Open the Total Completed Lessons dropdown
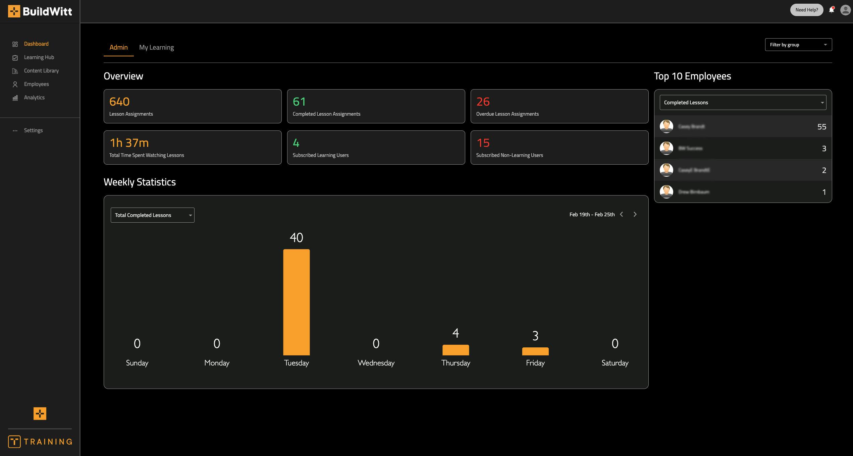This screenshot has height=456, width=853. [152, 215]
